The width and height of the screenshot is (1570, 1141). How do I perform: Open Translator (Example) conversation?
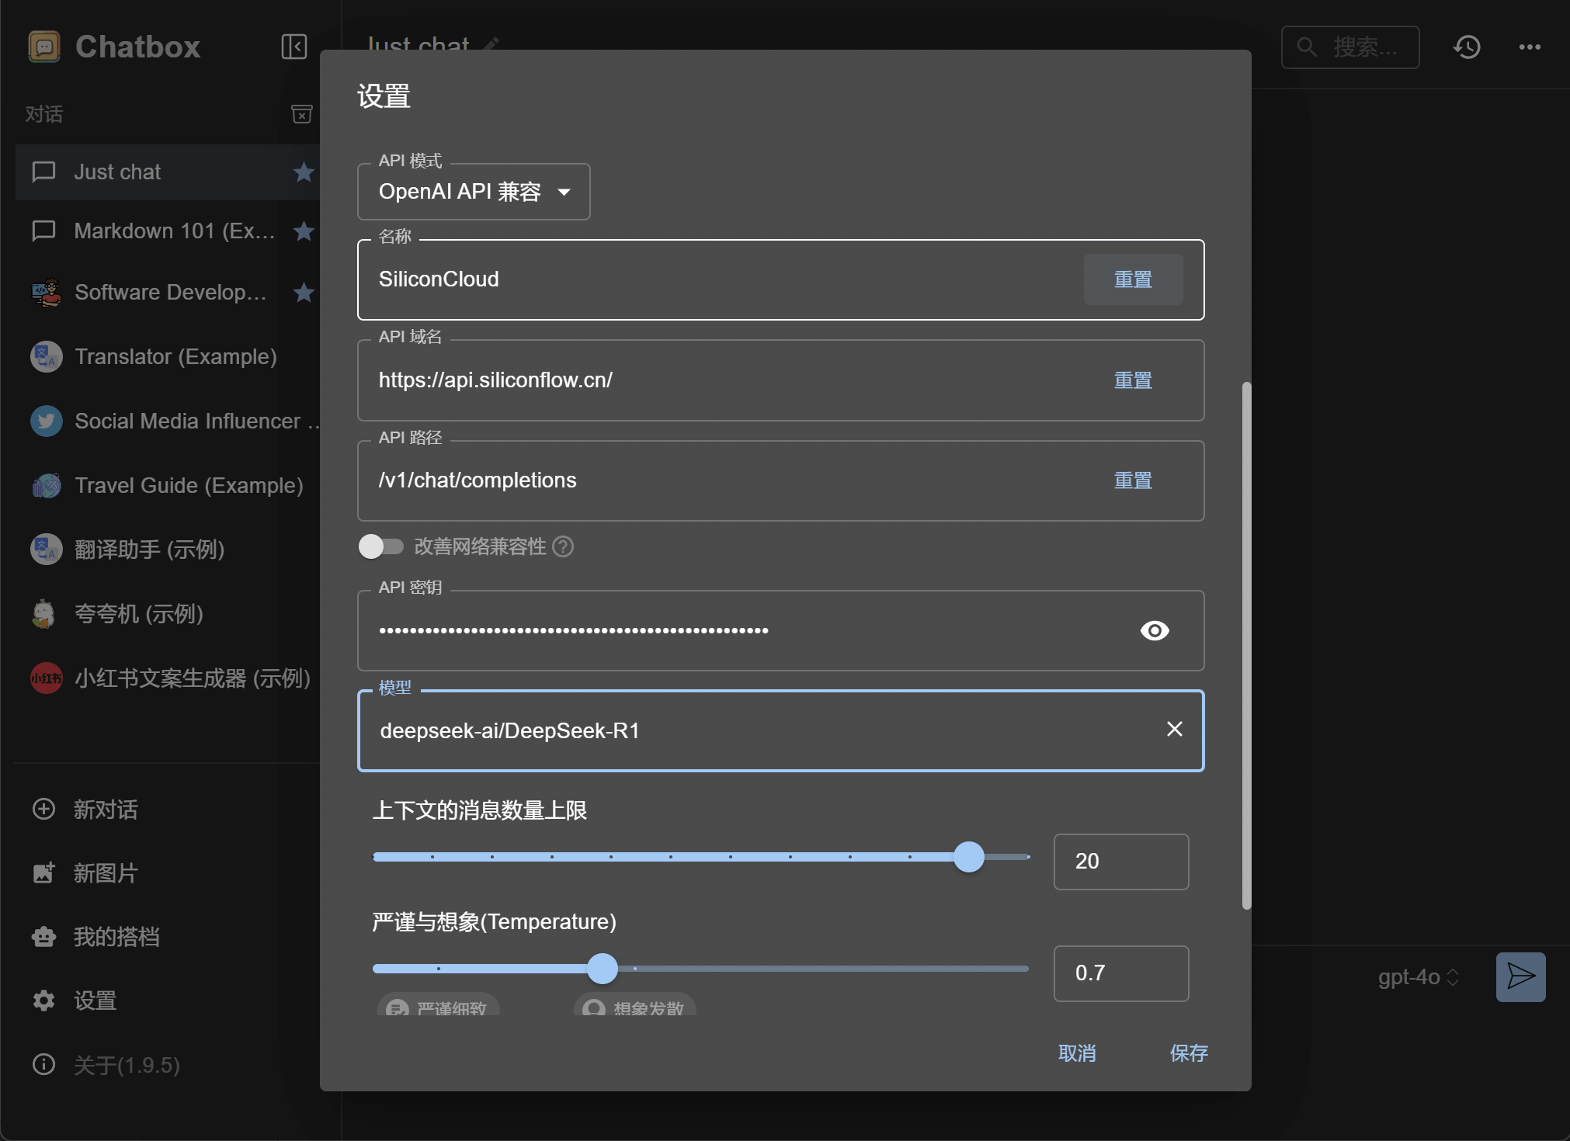tap(175, 356)
